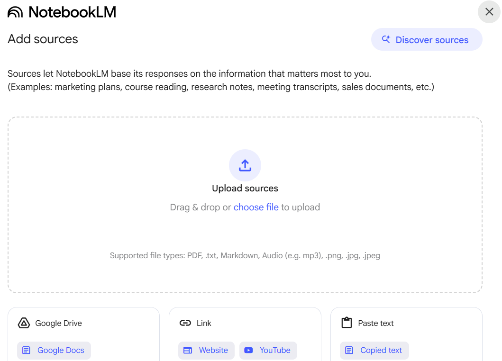Click the Google Drive triangle icon
502x361 pixels.
pos(24,323)
